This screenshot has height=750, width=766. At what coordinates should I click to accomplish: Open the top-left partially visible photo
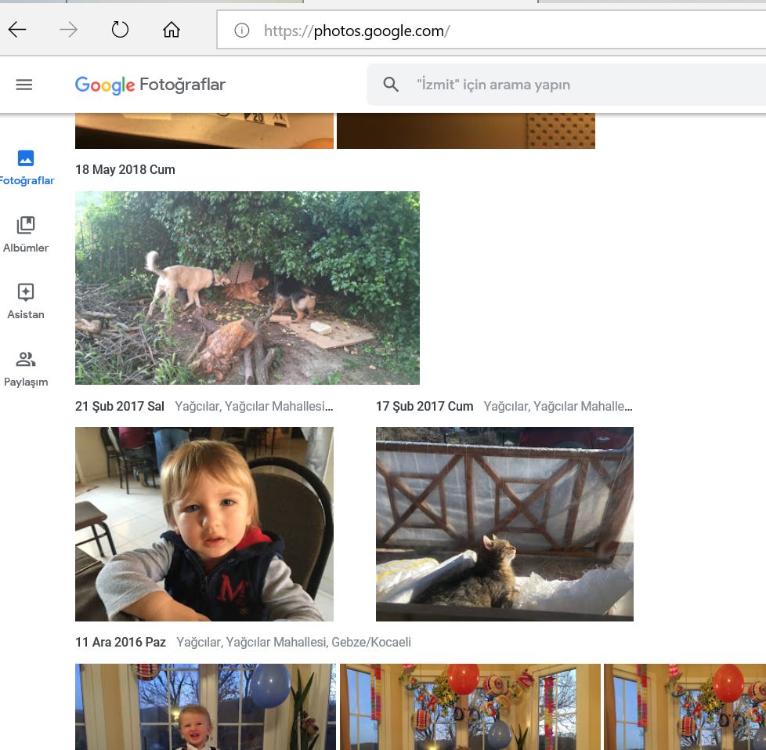click(204, 131)
